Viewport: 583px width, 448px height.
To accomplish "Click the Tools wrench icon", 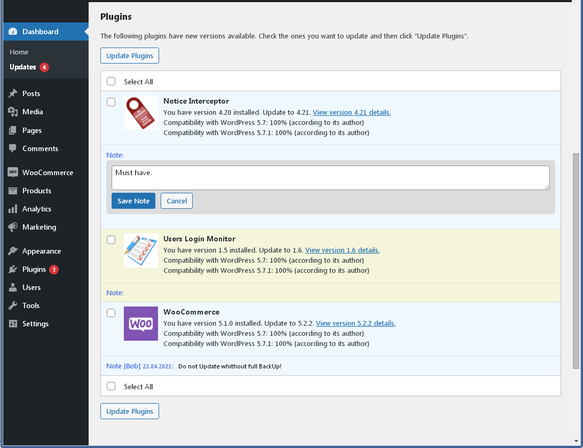I will coord(13,305).
